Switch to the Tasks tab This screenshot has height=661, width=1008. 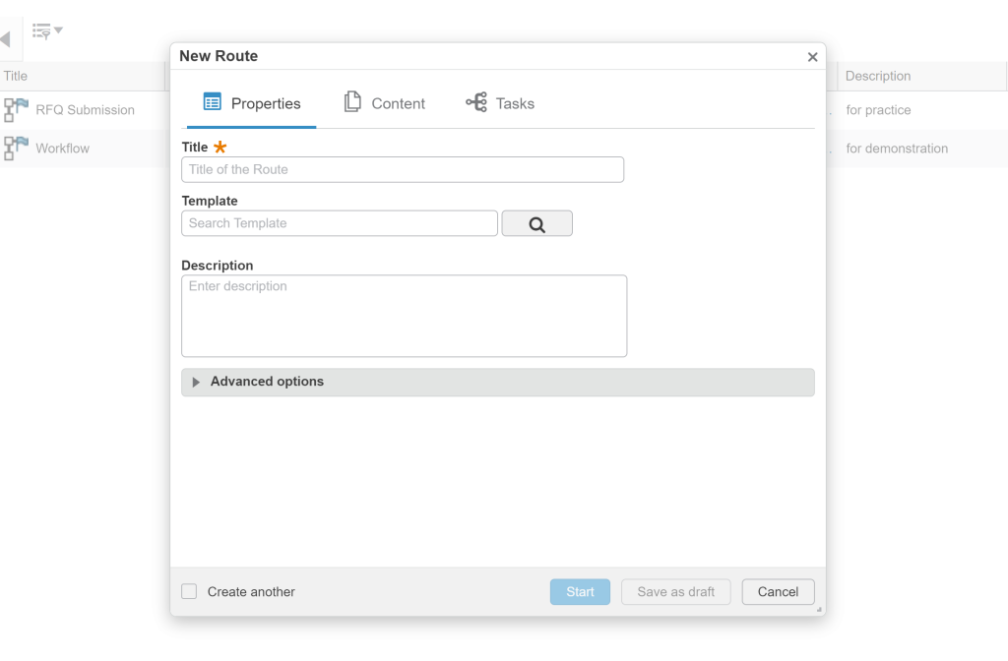coord(500,102)
